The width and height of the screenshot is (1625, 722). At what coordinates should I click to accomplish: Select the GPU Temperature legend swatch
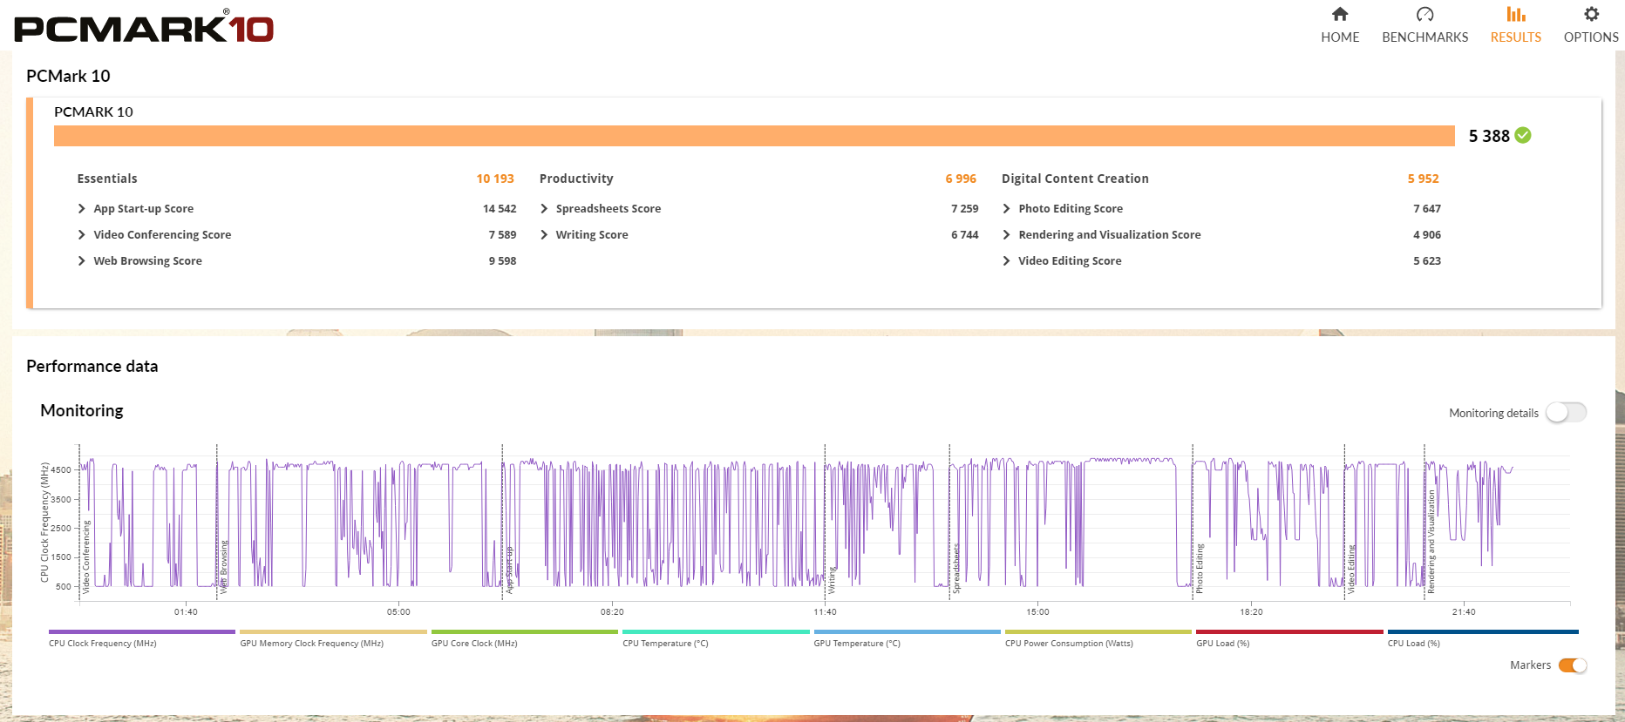[907, 632]
